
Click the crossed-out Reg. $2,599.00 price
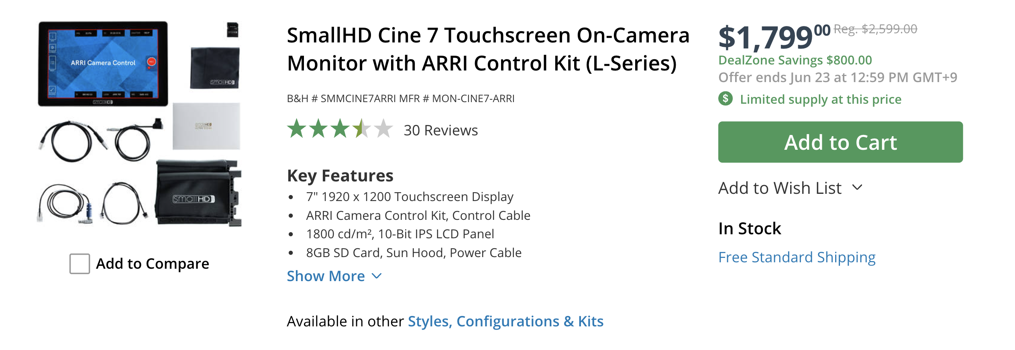(x=875, y=29)
